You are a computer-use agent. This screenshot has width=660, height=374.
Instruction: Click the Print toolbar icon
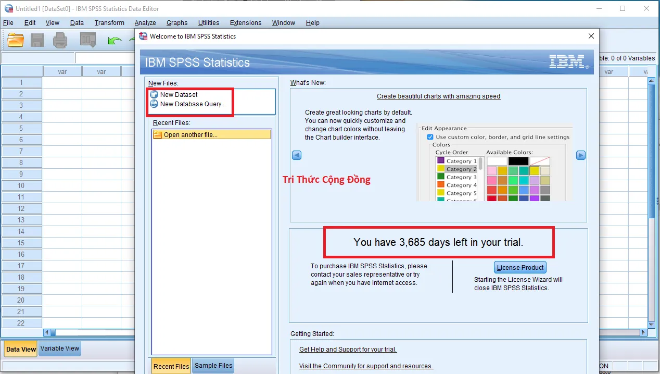coord(60,40)
